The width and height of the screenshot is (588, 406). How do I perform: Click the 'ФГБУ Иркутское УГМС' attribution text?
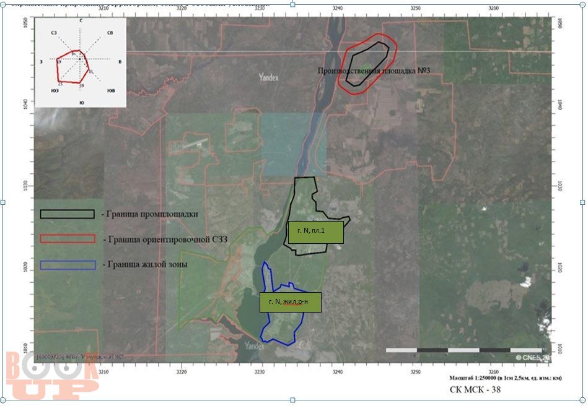(x=80, y=357)
